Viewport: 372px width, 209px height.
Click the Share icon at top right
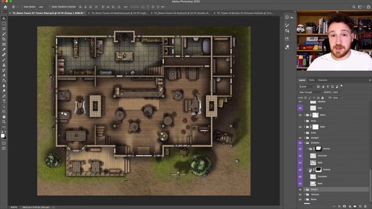click(369, 7)
